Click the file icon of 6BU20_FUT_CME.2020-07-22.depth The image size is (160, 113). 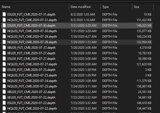pyautogui.click(x=4, y=92)
